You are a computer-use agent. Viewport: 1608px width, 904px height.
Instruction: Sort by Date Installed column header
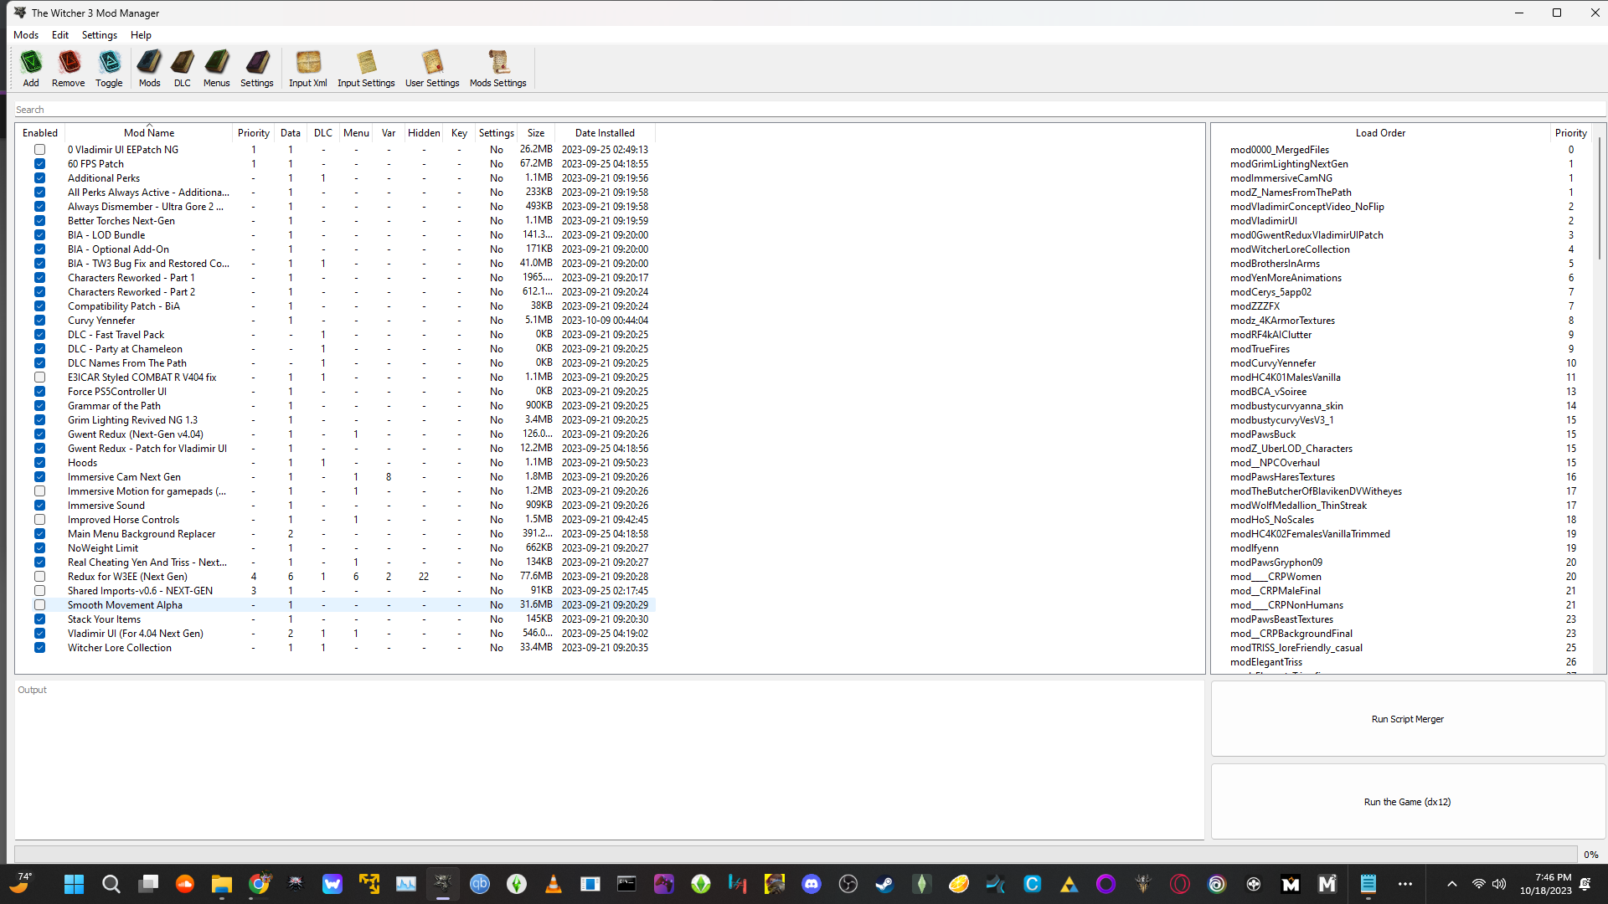click(x=605, y=133)
